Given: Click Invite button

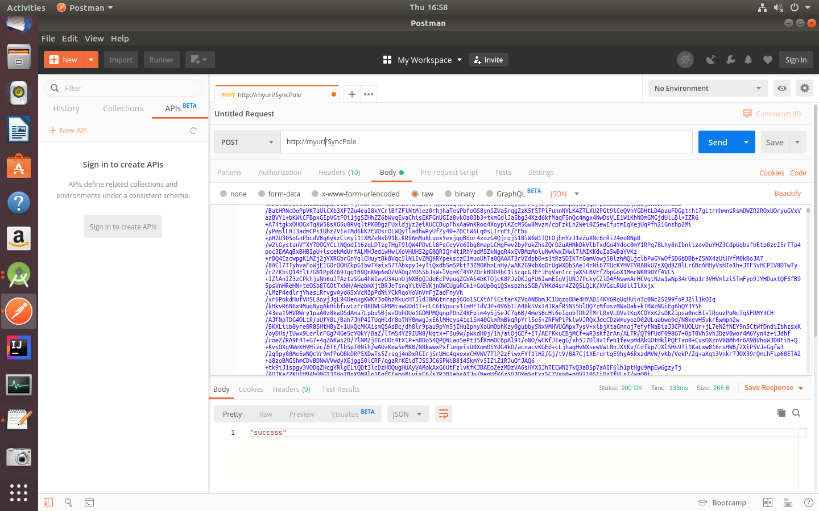Looking at the screenshot, I should (489, 60).
